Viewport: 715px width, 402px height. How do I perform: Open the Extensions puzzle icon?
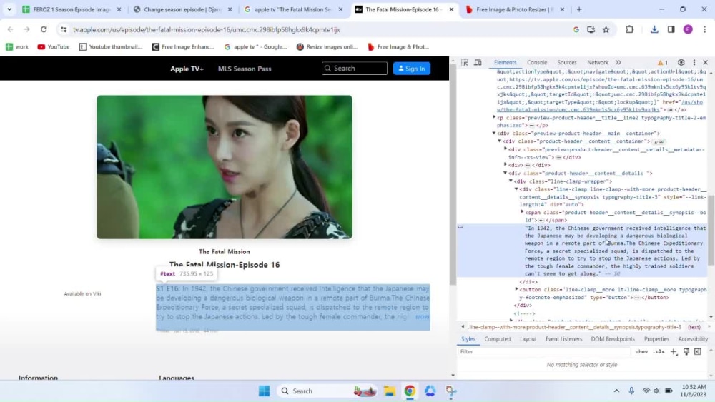(x=629, y=29)
